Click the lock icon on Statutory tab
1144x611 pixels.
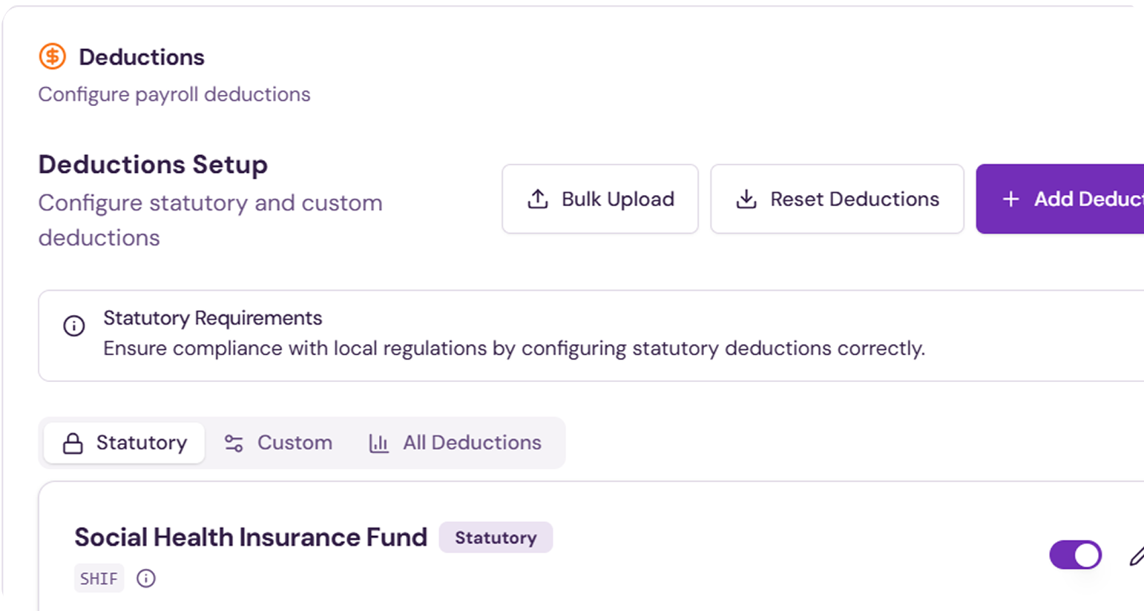tap(73, 443)
